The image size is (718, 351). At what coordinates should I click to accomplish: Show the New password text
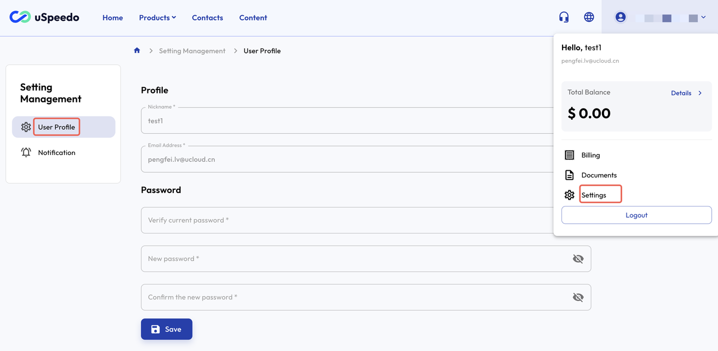click(x=578, y=259)
